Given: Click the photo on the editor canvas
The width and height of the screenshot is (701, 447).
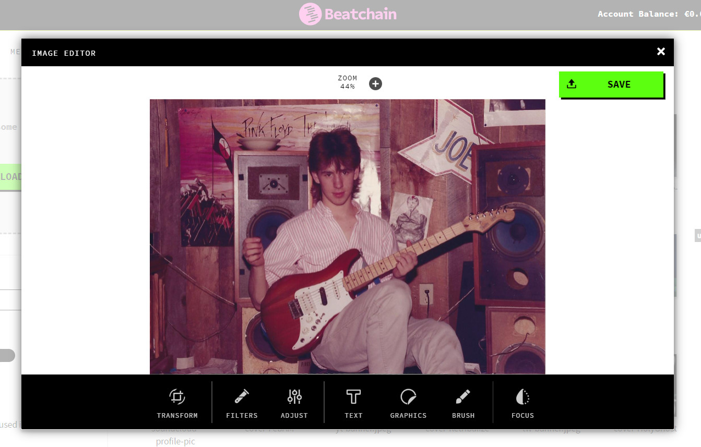Looking at the screenshot, I should click(x=348, y=237).
